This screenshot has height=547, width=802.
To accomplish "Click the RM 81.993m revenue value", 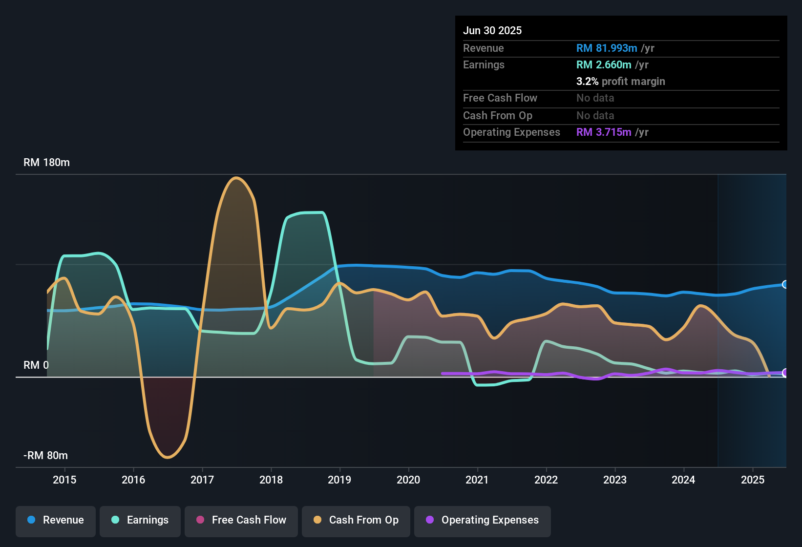I will point(606,48).
